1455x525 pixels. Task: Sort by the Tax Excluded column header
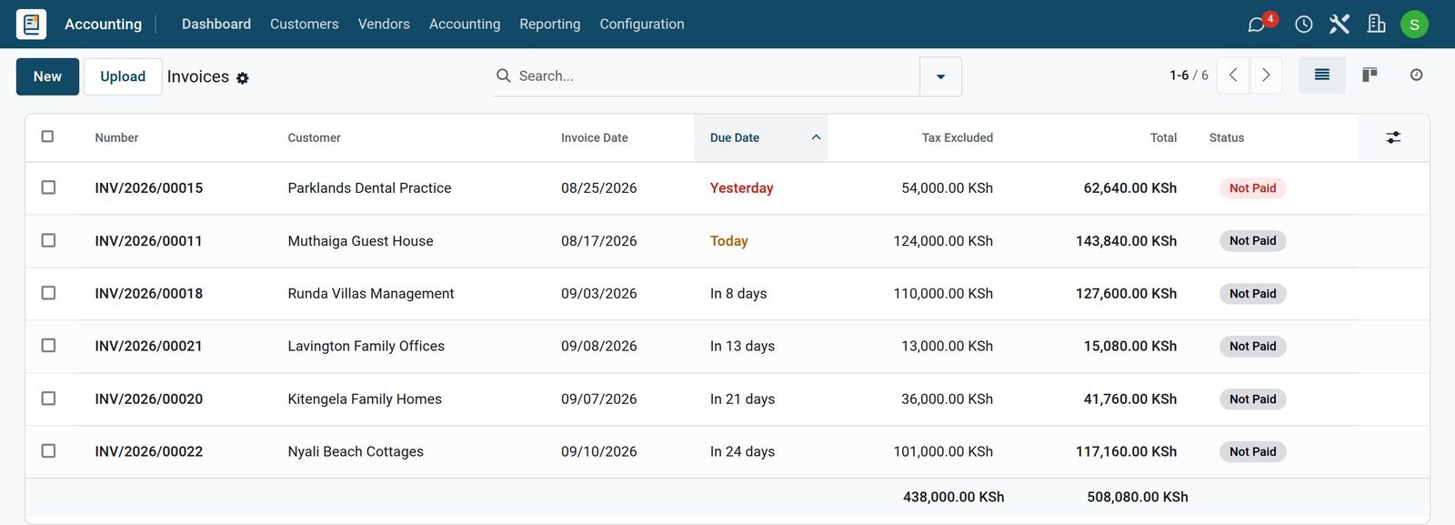point(957,137)
